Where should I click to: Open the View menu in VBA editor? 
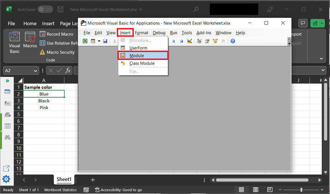pyautogui.click(x=111, y=33)
